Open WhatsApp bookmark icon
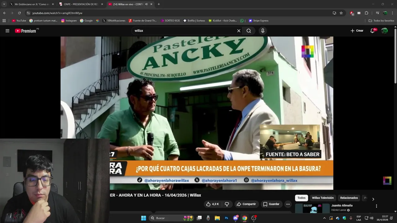The height and width of the screenshot is (223, 397). [242, 21]
